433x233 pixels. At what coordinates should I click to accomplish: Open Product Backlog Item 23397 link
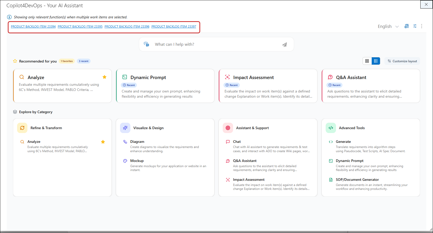[174, 27]
